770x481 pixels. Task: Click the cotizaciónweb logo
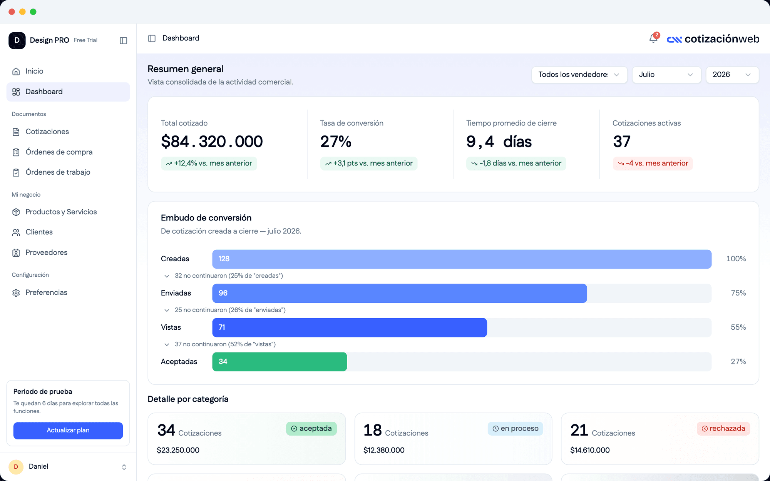tap(713, 39)
